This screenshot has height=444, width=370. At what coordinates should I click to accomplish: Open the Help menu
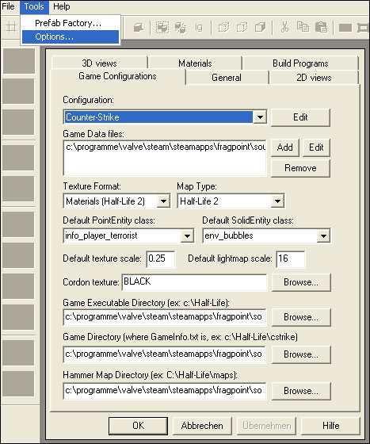(x=61, y=6)
